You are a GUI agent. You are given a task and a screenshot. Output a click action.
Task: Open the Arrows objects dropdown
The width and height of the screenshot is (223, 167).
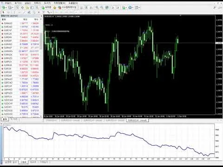pos(50,12)
